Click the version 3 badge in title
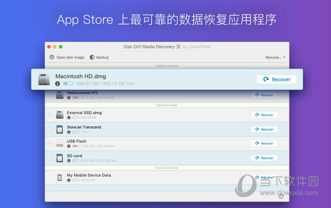This screenshot has height=208, width=331. coord(178,47)
